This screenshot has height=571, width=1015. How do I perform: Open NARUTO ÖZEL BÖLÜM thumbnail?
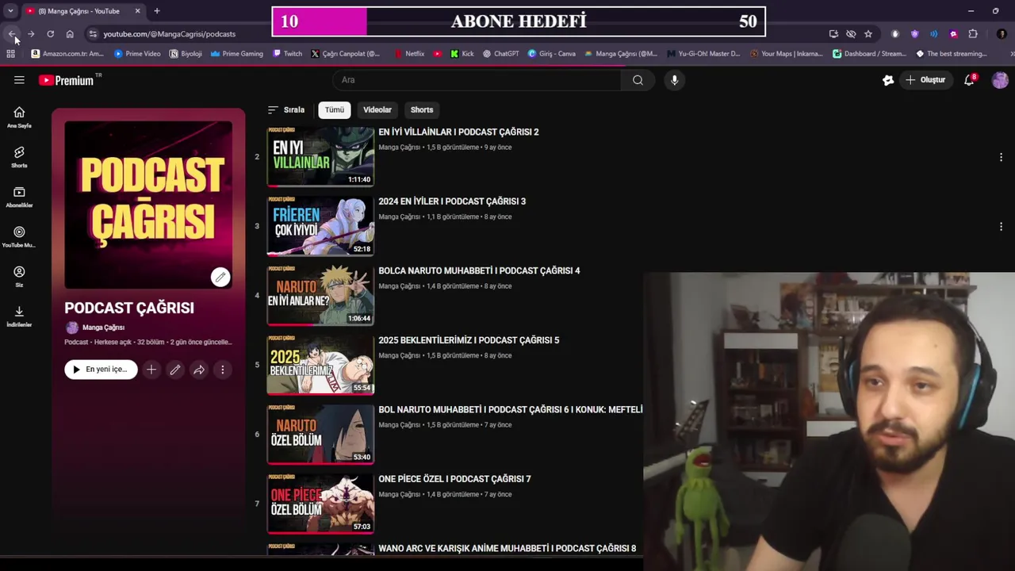pos(320,435)
